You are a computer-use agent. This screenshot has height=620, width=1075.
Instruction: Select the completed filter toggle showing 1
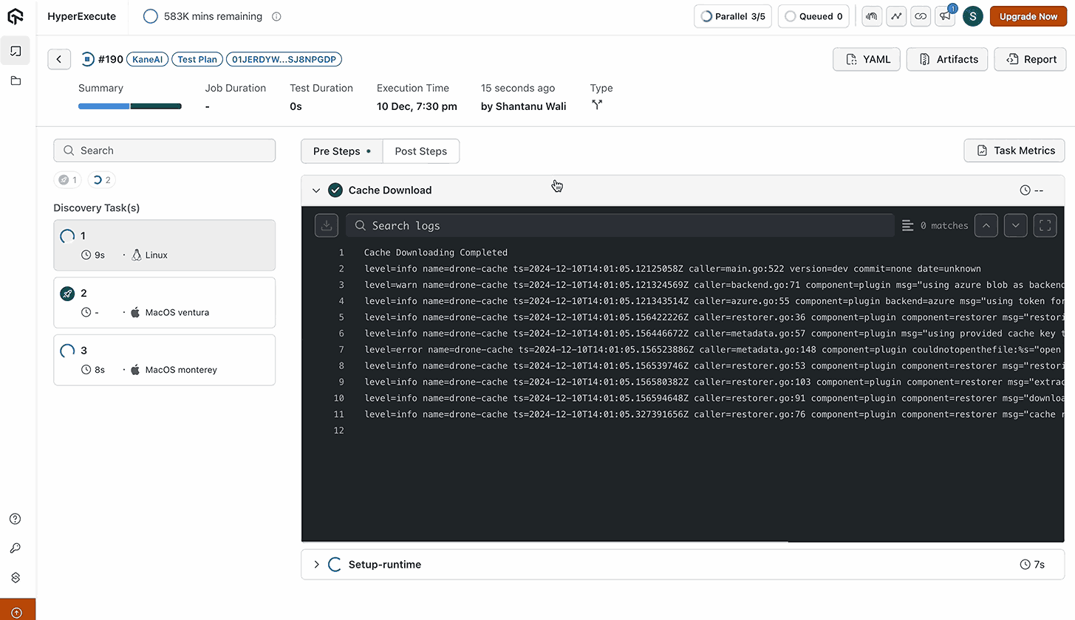(x=67, y=179)
